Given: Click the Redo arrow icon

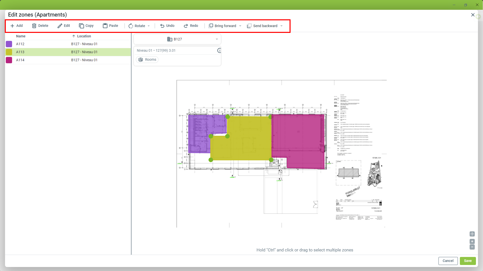Looking at the screenshot, I should coord(186,26).
